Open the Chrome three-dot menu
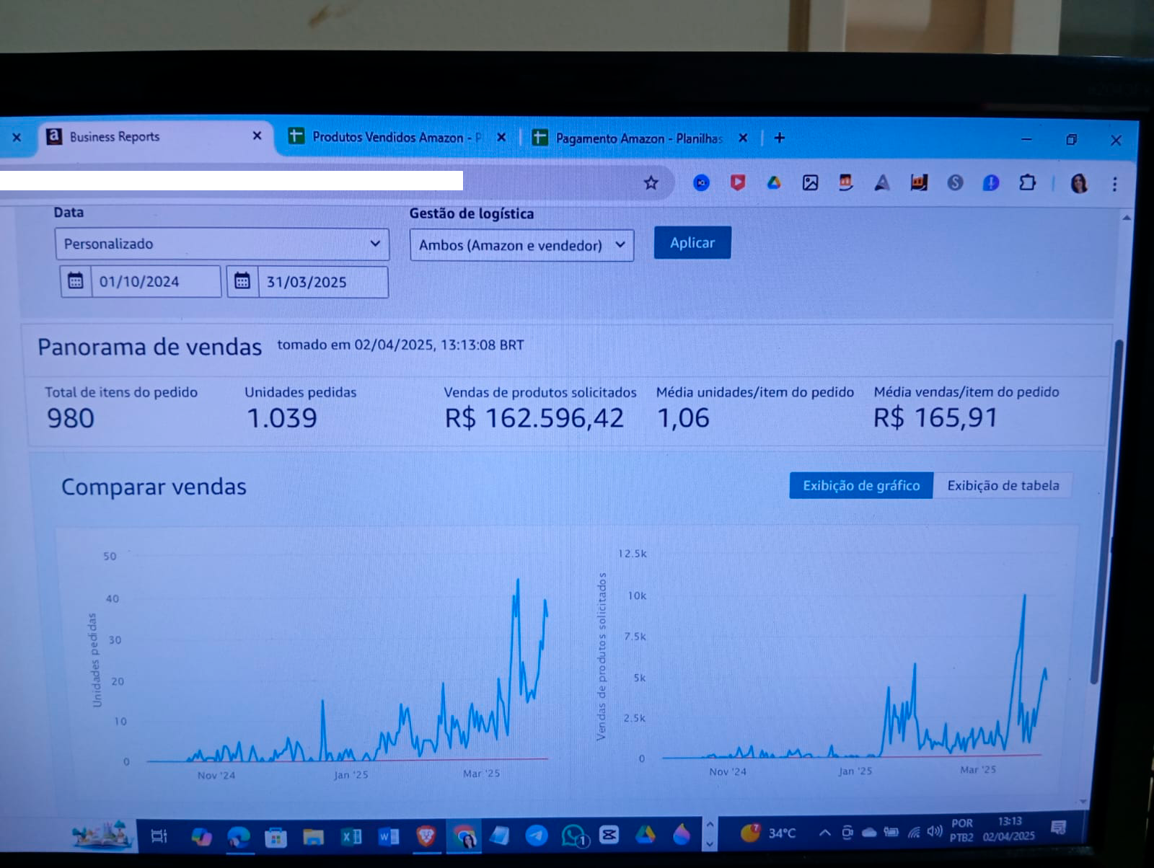 point(1114,184)
